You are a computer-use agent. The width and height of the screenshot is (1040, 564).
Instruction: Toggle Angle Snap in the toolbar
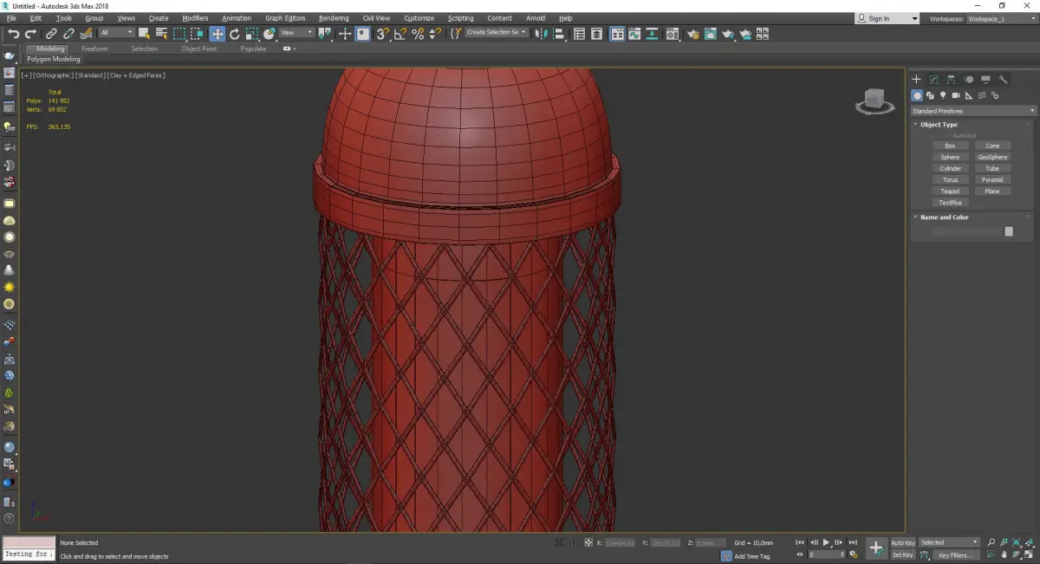[400, 34]
